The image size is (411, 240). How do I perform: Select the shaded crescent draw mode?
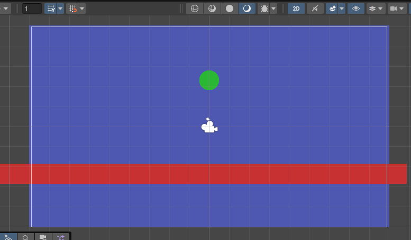coord(246,8)
